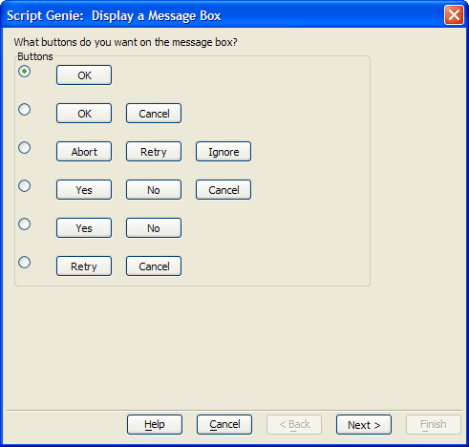Cancel the Script Genie wizard
Viewport: 469px width, 447px height.
[224, 425]
